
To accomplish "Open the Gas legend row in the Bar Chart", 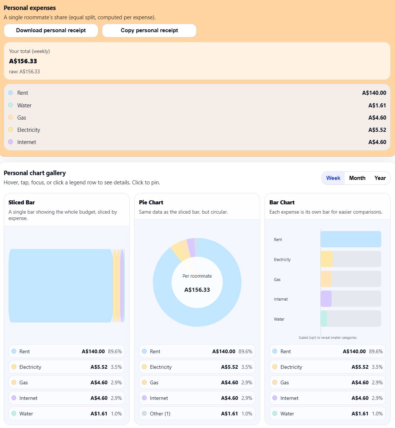I will point(327,382).
